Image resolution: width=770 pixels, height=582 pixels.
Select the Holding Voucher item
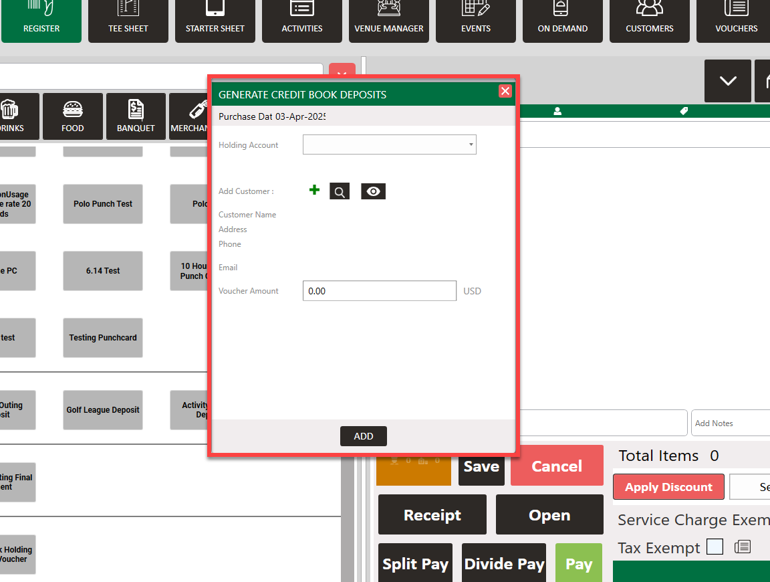click(x=17, y=555)
